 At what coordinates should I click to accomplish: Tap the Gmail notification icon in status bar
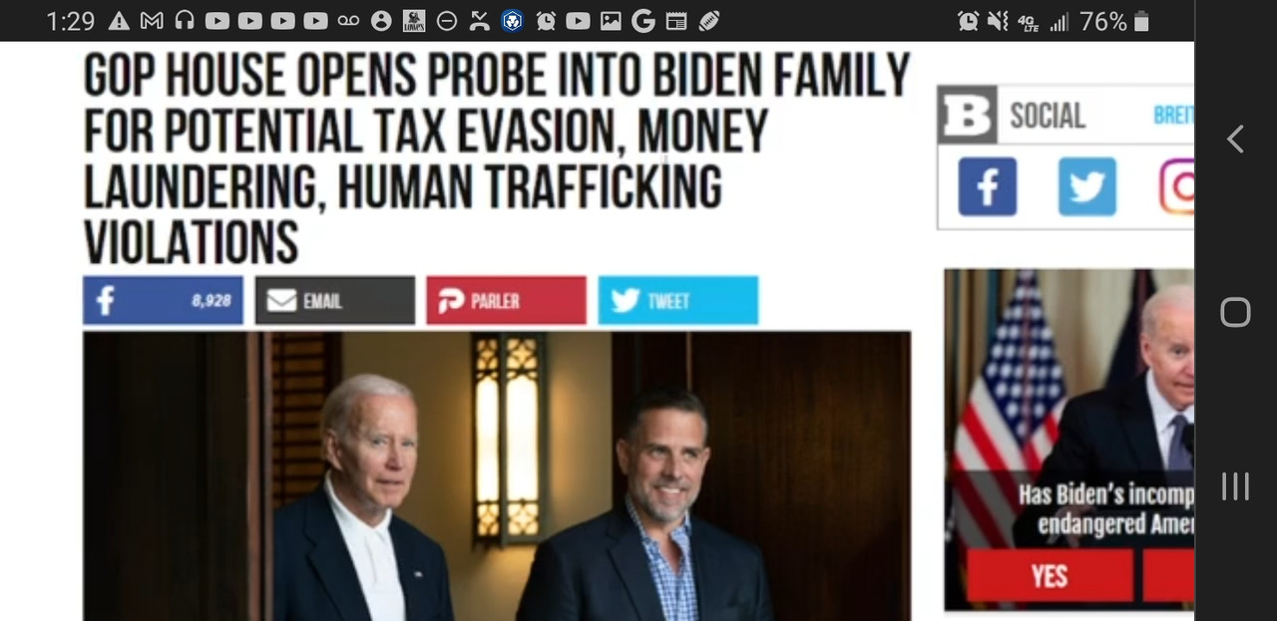coord(152,21)
